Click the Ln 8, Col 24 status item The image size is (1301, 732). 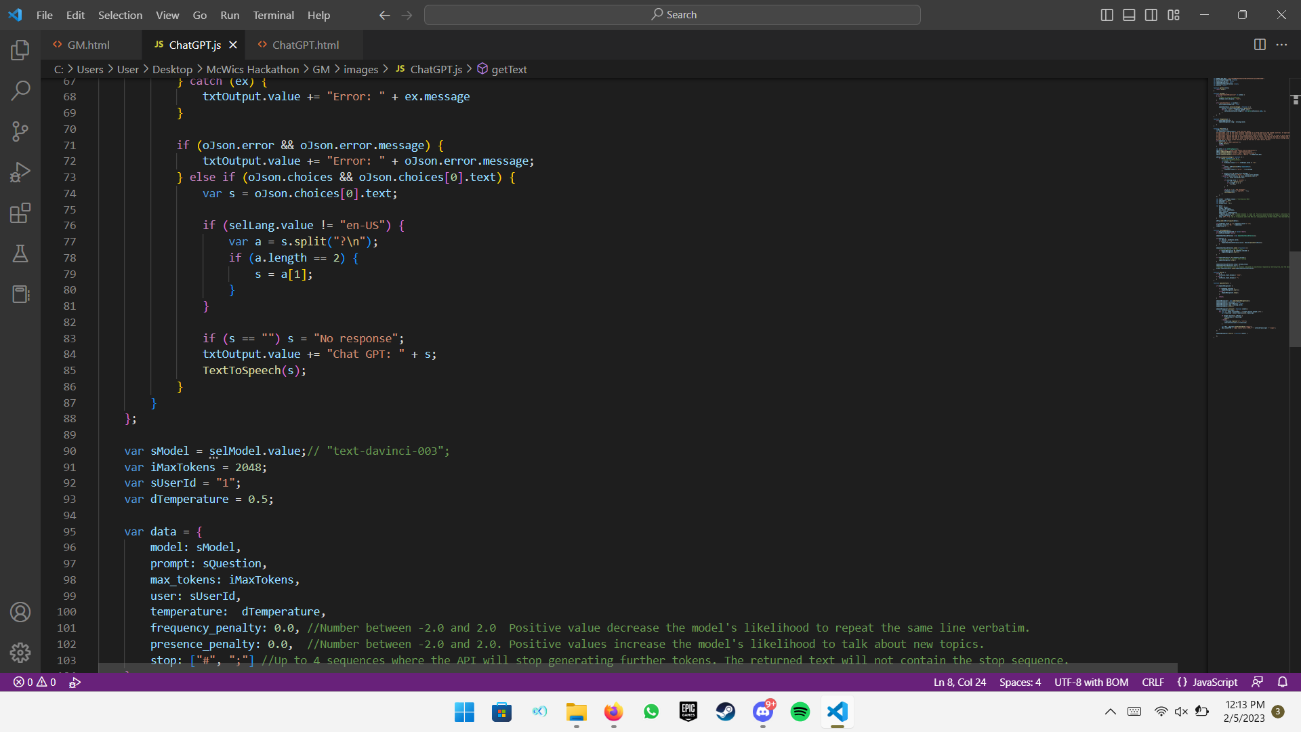pos(959,682)
